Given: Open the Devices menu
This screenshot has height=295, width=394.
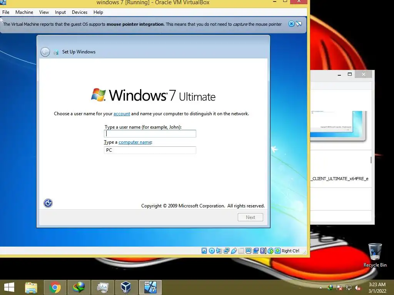Looking at the screenshot, I should click(x=80, y=12).
